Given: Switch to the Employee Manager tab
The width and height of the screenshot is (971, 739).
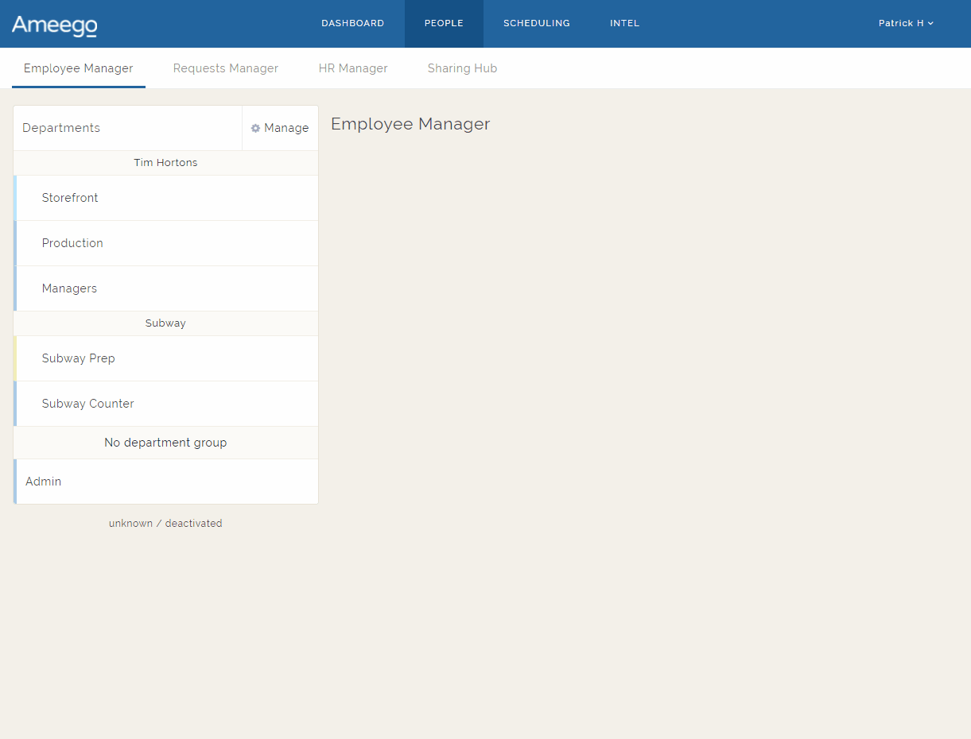Looking at the screenshot, I should (x=78, y=68).
